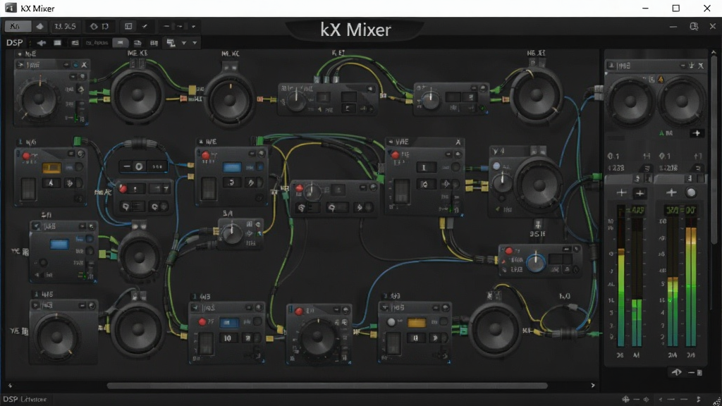The image size is (722, 406).
Task: Toggle the round grey button beside meter plus buttons
Action: tap(691, 193)
